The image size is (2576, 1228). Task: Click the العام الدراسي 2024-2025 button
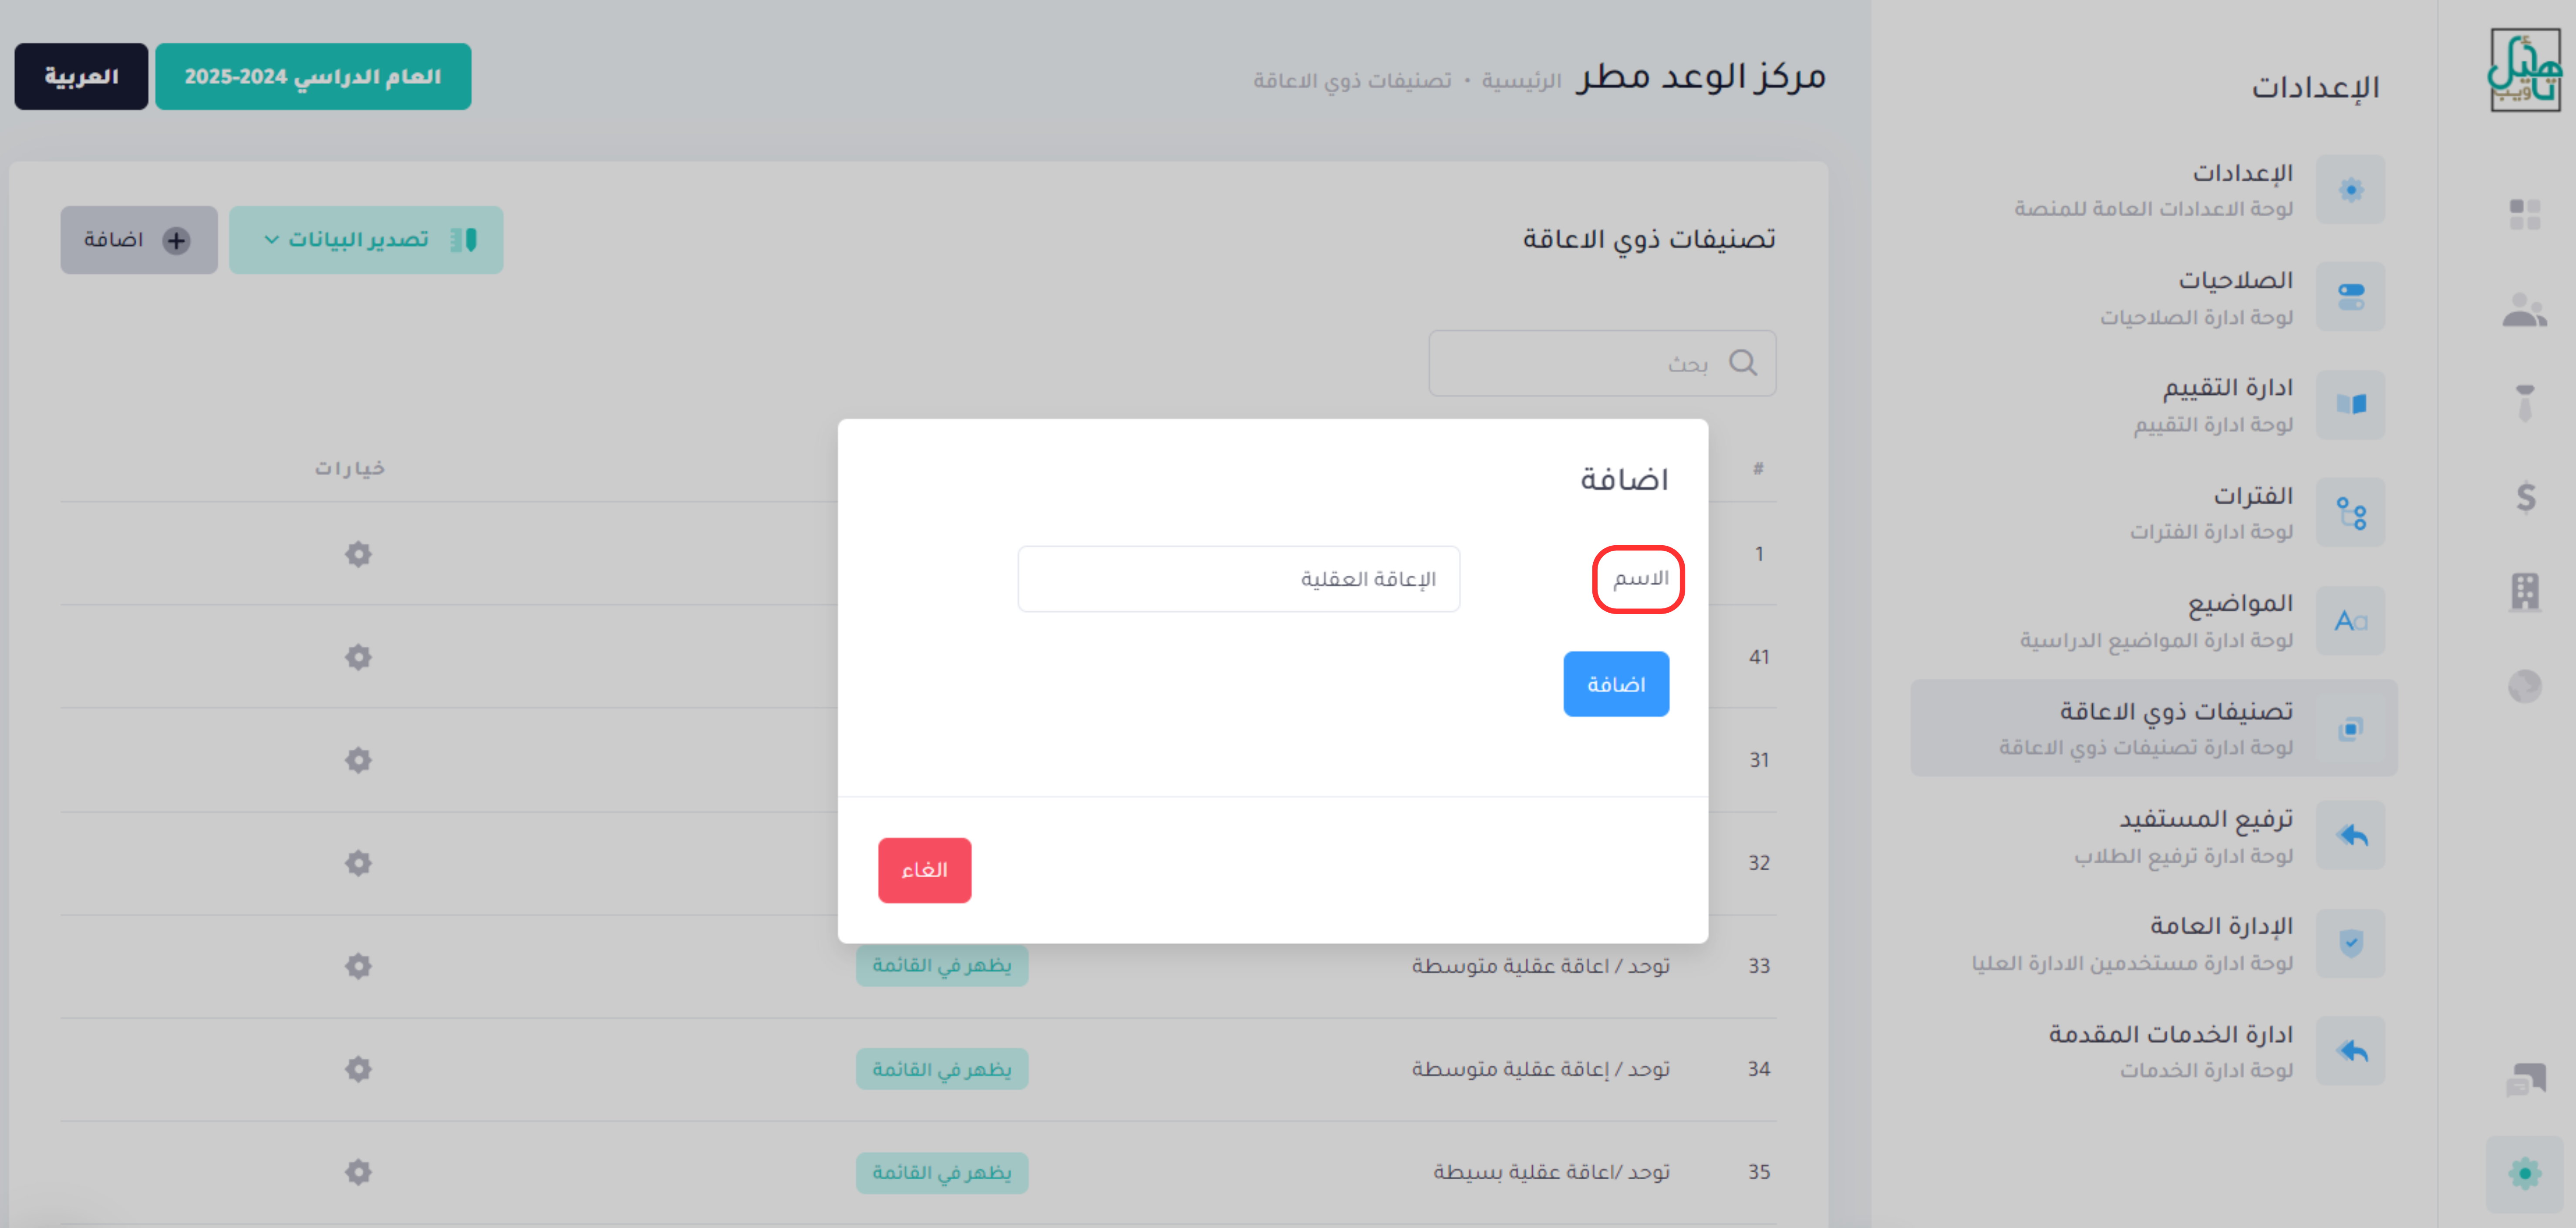coord(313,76)
